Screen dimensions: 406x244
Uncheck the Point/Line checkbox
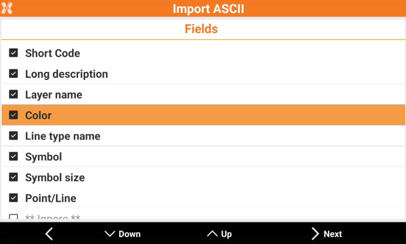14,198
